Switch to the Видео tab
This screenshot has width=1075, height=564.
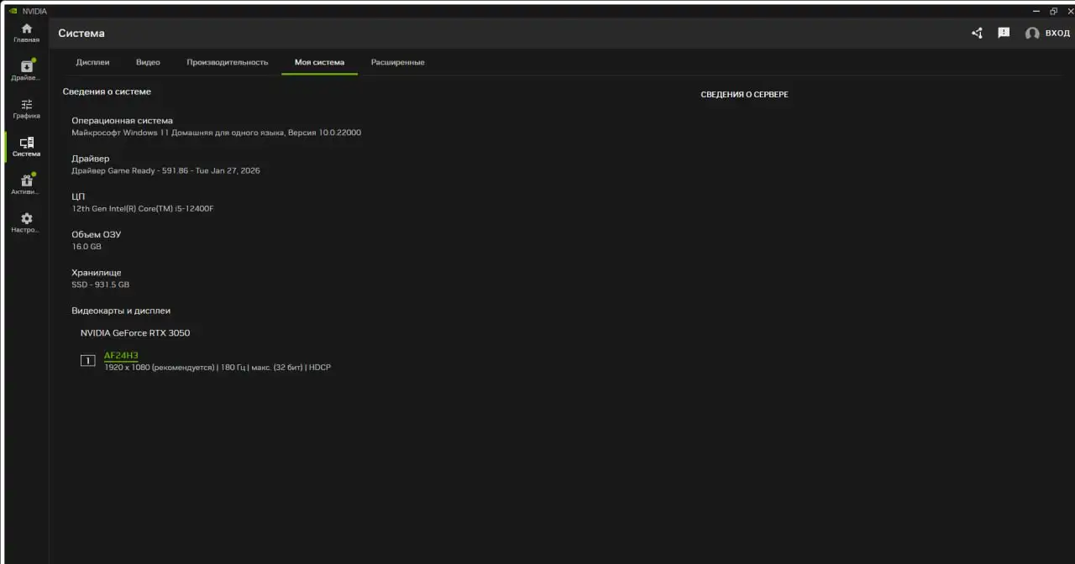[x=148, y=62]
